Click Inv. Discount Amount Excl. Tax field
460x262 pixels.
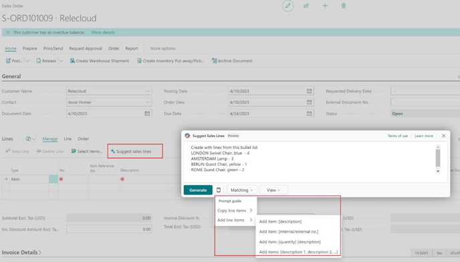pyautogui.click(x=109, y=229)
